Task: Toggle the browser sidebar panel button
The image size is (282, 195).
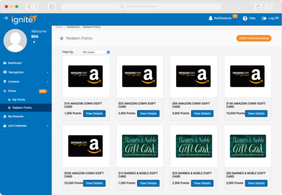Action: (52, 6)
